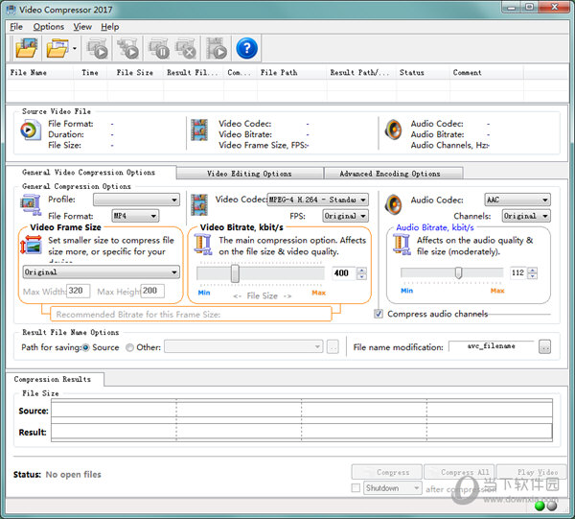Click the File Size column header
575x519 pixels.
point(135,73)
